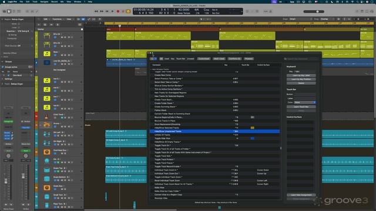
Task: Open the Quantize value dropdown in inspector
Action: [x=25, y=31]
